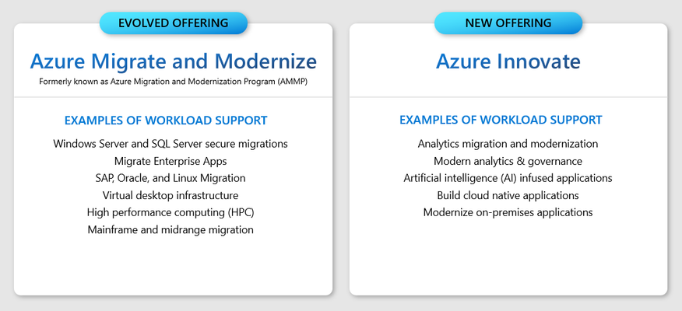This screenshot has width=682, height=311.
Task: Click the NEW OFFERING badge
Action: coord(508,23)
